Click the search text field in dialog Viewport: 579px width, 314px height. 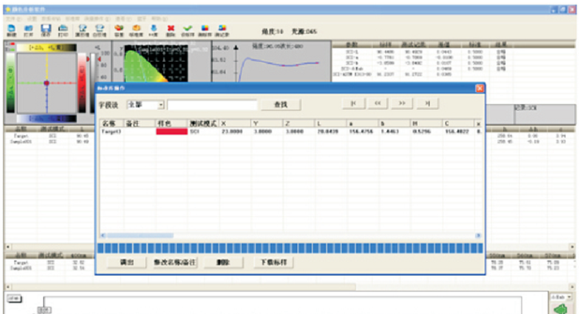coord(212,105)
